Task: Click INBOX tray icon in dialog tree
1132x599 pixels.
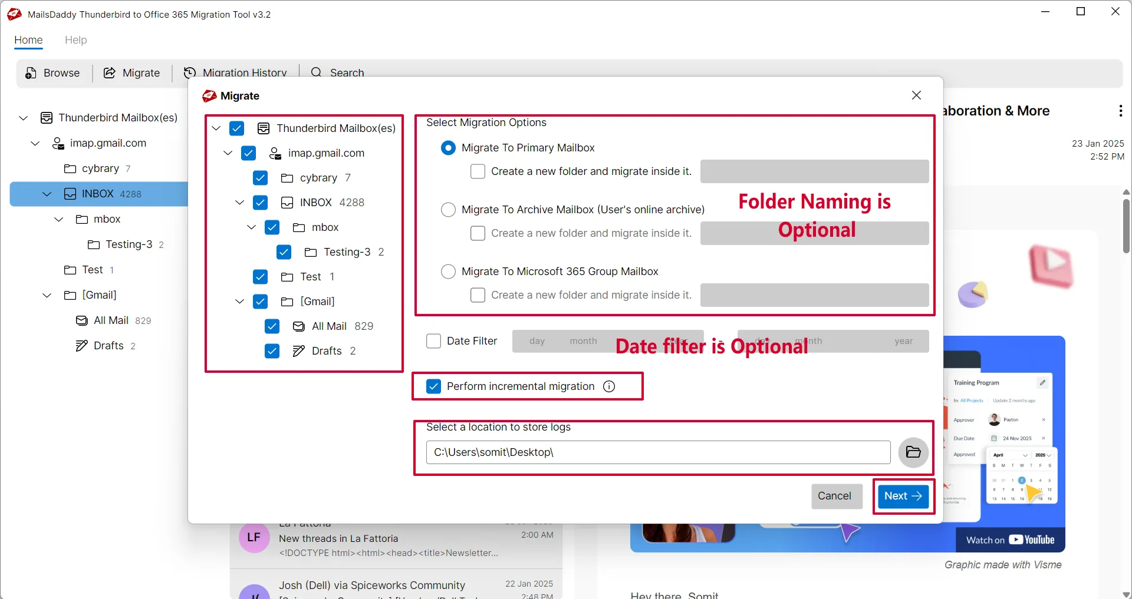Action: [x=287, y=203]
